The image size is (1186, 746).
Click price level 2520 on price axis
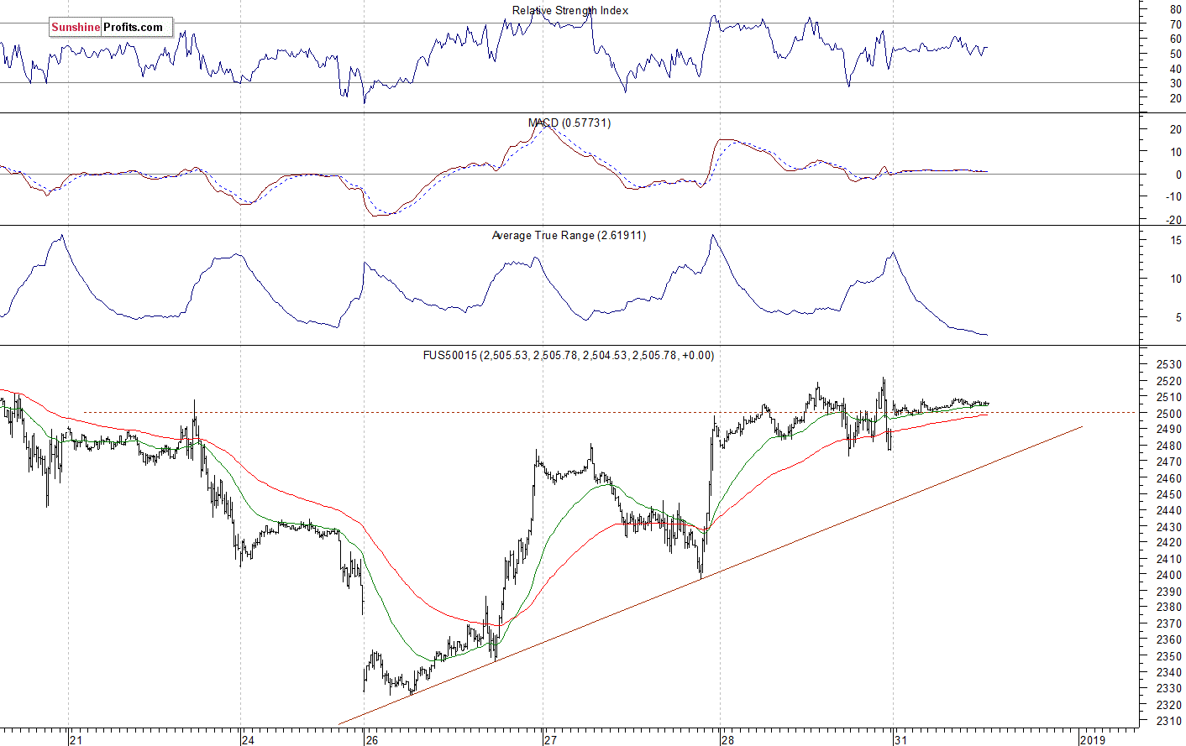tap(1169, 381)
